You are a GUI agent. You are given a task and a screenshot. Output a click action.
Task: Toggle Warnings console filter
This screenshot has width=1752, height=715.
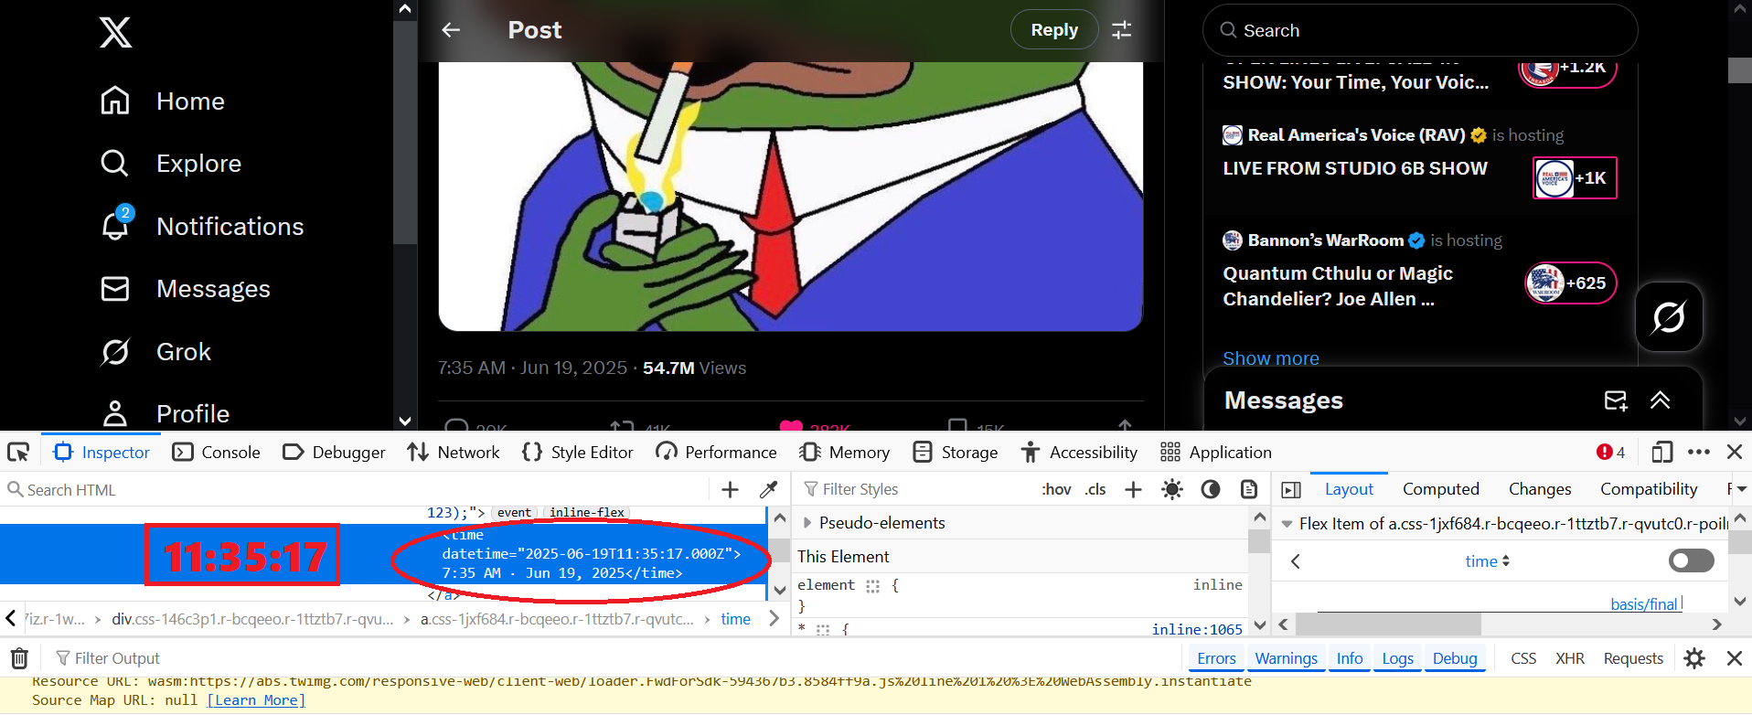(x=1286, y=658)
